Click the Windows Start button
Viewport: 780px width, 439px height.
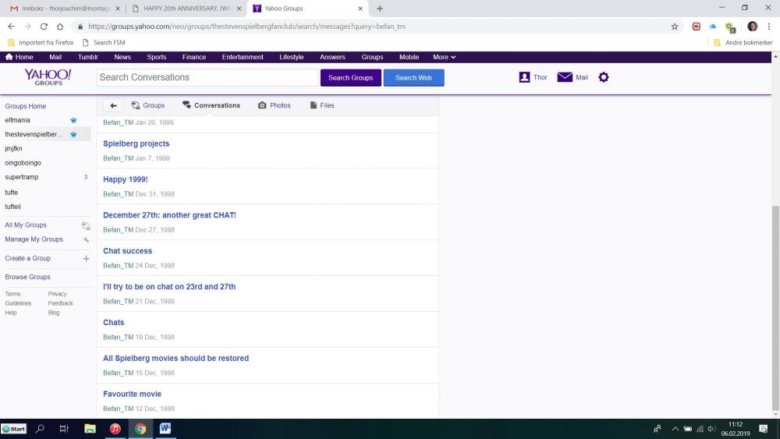[14, 429]
